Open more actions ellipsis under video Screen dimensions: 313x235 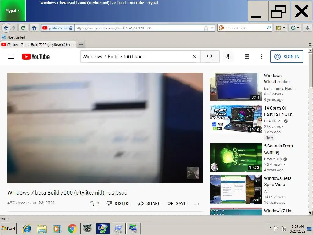click(x=197, y=204)
